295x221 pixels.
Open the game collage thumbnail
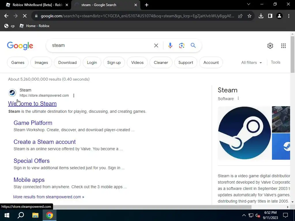[x=281, y=119]
